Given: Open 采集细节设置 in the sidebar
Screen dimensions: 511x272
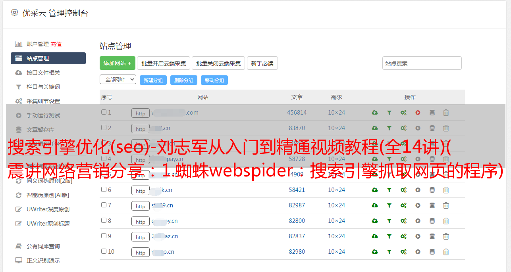Looking at the screenshot, I should pyautogui.click(x=43, y=101).
